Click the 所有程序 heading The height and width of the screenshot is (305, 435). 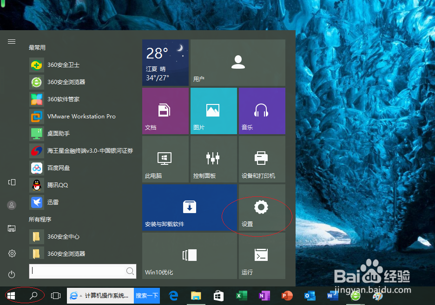pyautogui.click(x=40, y=220)
